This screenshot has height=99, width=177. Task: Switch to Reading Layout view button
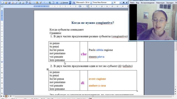tap(11, 96)
